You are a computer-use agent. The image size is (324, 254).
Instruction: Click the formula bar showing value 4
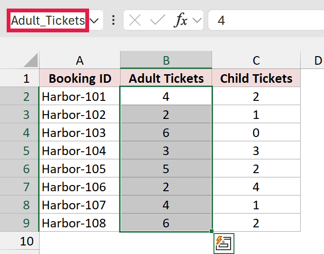(266, 20)
